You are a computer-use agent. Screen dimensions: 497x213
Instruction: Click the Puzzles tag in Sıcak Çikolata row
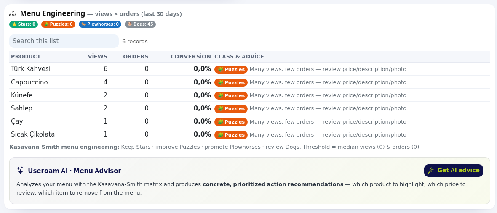(231, 135)
